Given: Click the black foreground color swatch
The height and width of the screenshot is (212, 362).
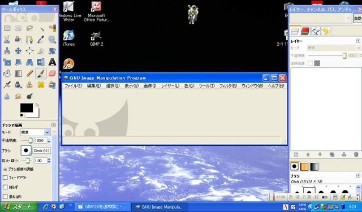Looking at the screenshot, I should coord(27,108).
